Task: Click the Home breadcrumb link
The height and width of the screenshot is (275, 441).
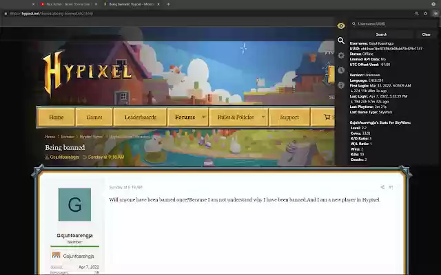Action: [50, 137]
